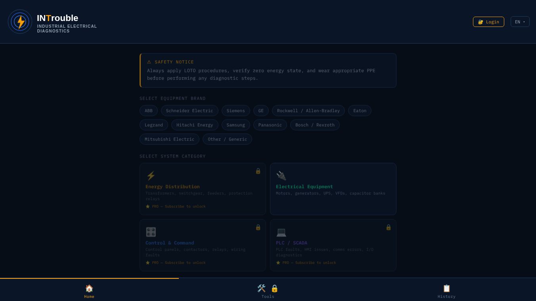536x301 pixels.
Task: Open the EN language dropdown
Action: tap(520, 22)
